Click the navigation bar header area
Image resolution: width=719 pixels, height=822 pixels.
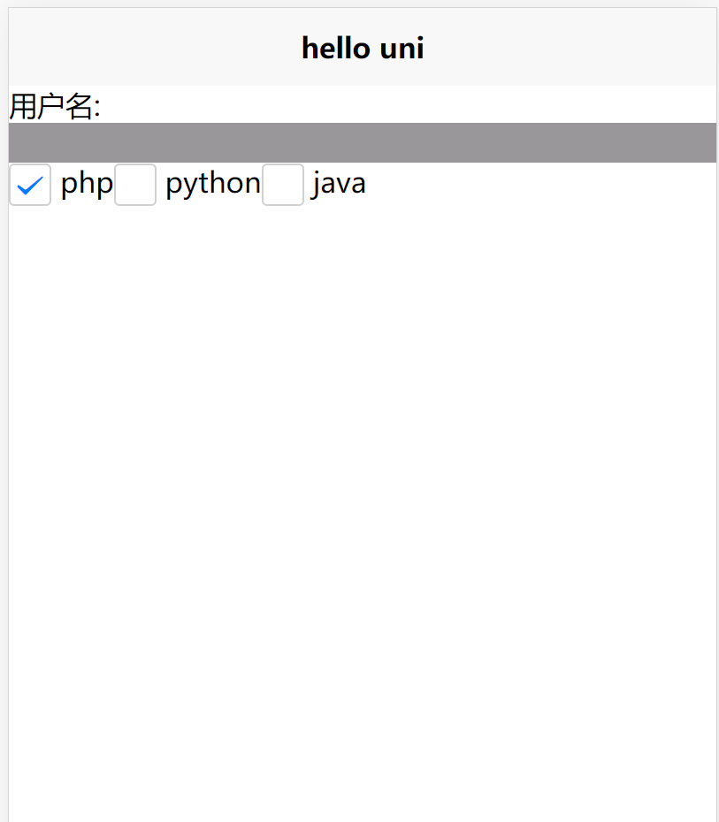[x=363, y=47]
